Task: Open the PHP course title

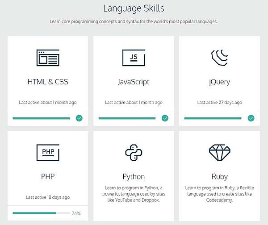Action: point(48,176)
